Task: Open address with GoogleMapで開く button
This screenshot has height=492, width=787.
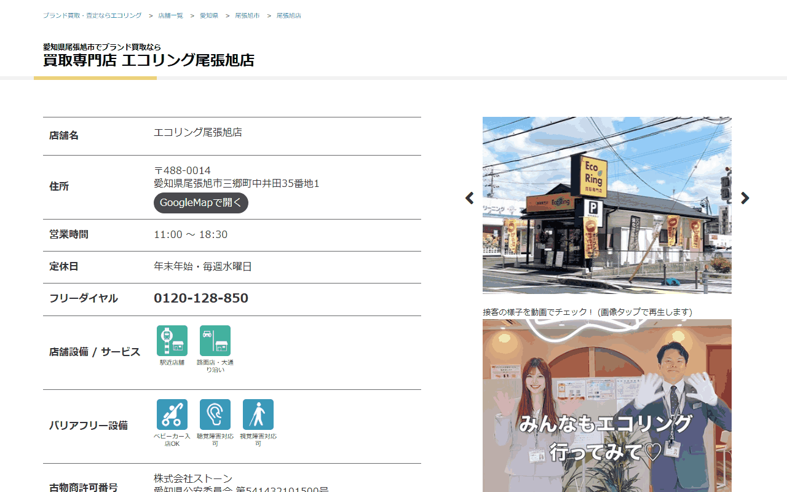Action: click(x=201, y=203)
